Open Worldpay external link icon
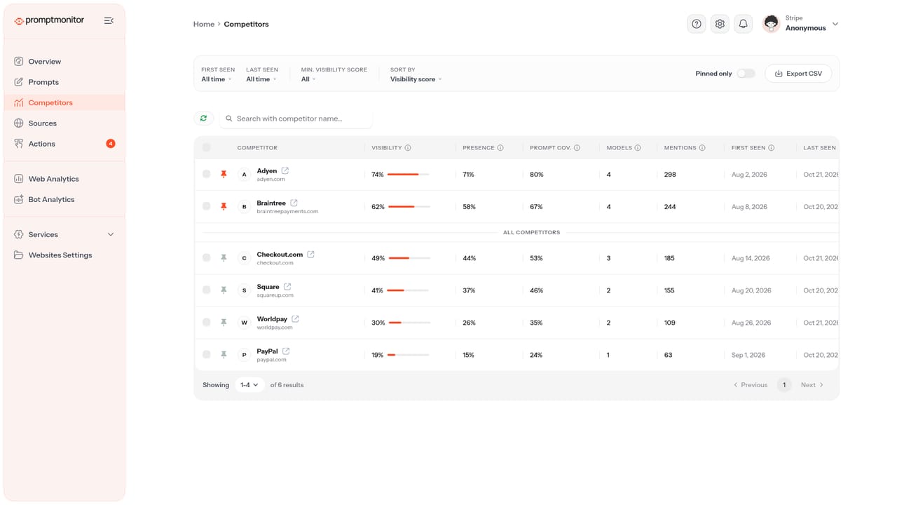897x505 pixels. pos(296,318)
